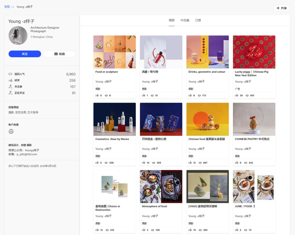Click the 关注者 followers icon
The width and height of the screenshot is (295, 235).
click(x=10, y=87)
